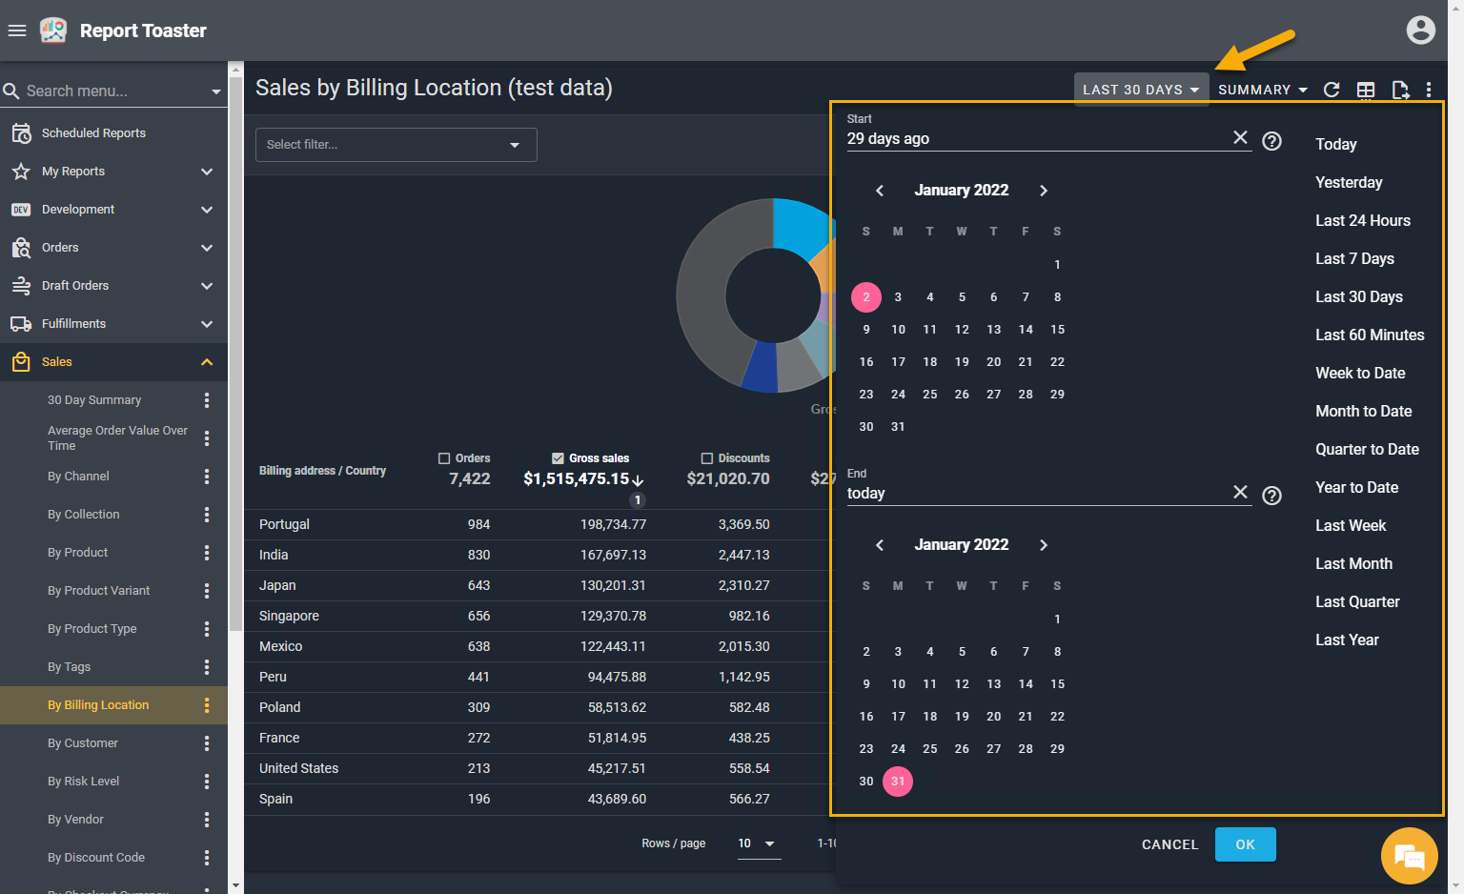The image size is (1464, 894).
Task: Go to next month in Start calendar
Action: tap(1044, 191)
